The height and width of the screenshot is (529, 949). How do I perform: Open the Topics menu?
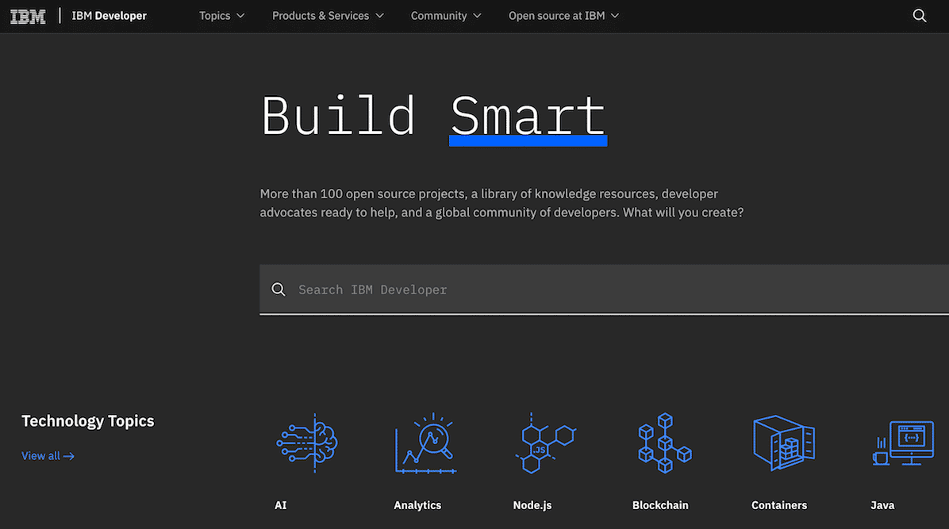pyautogui.click(x=221, y=16)
